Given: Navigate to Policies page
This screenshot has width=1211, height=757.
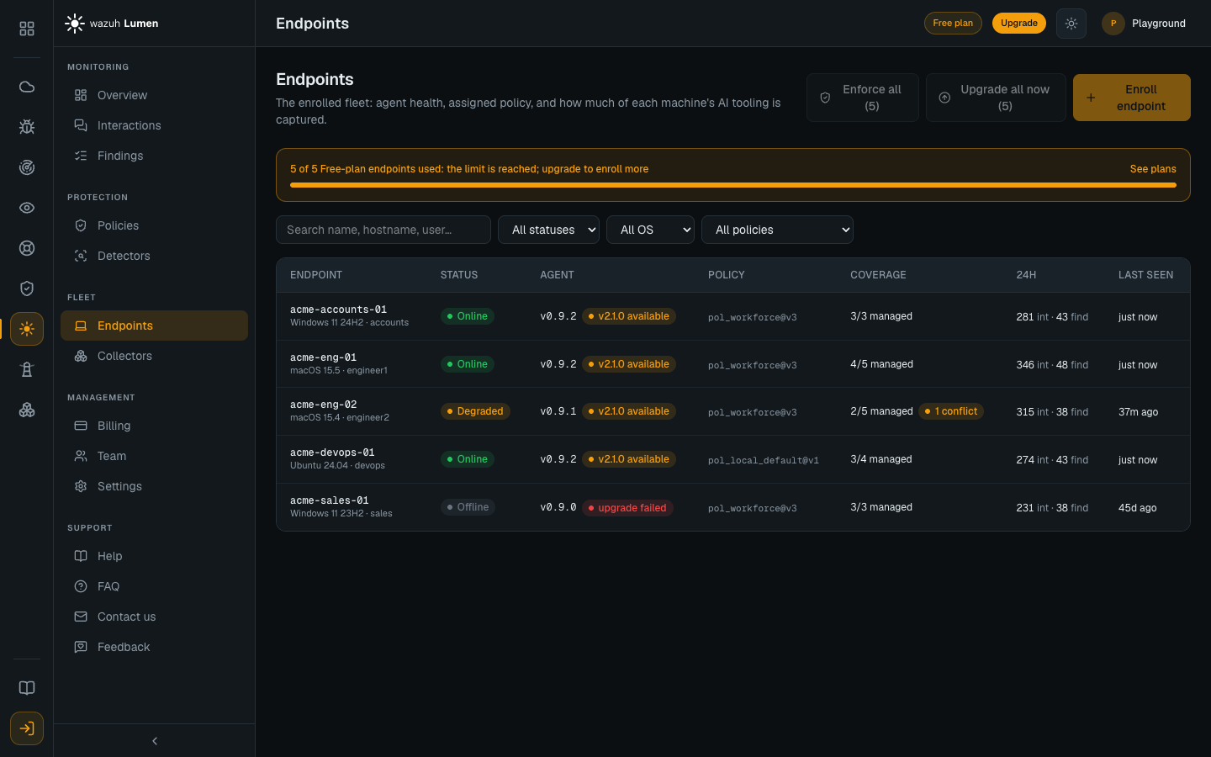Looking at the screenshot, I should click(x=154, y=225).
